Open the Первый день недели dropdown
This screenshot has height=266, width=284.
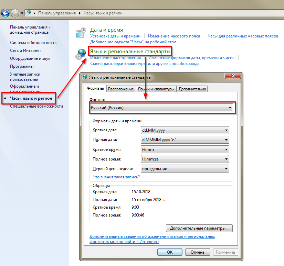coord(185,169)
